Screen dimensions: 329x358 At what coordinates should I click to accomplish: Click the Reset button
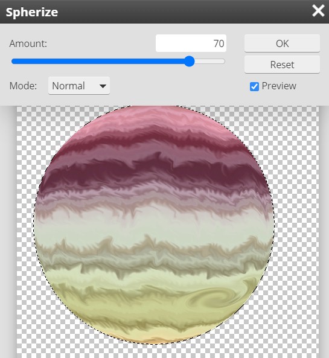pyautogui.click(x=282, y=65)
